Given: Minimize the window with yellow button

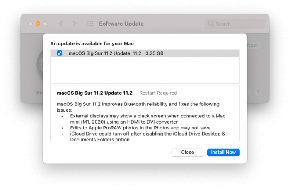Looking at the screenshot, I should coord(38,24).
